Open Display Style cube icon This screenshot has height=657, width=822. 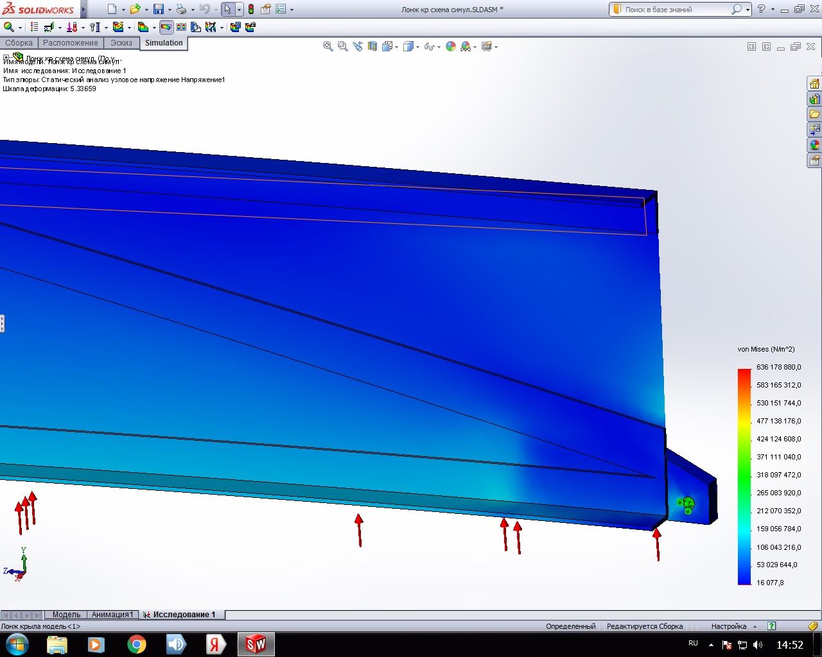pos(408,46)
